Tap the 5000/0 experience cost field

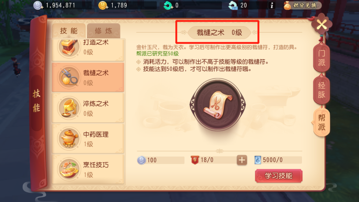[278, 160]
